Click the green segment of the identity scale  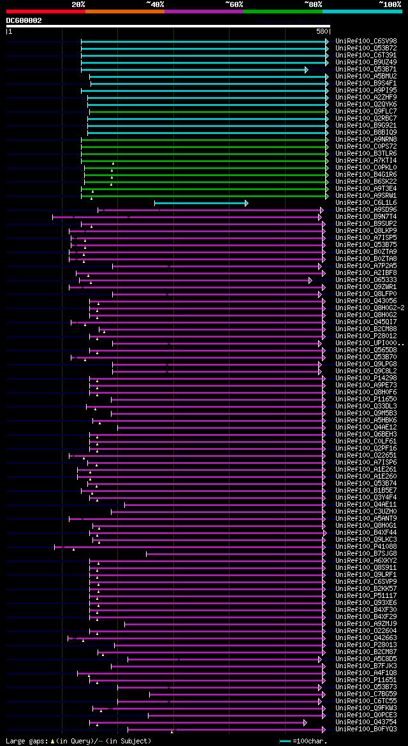[283, 11]
